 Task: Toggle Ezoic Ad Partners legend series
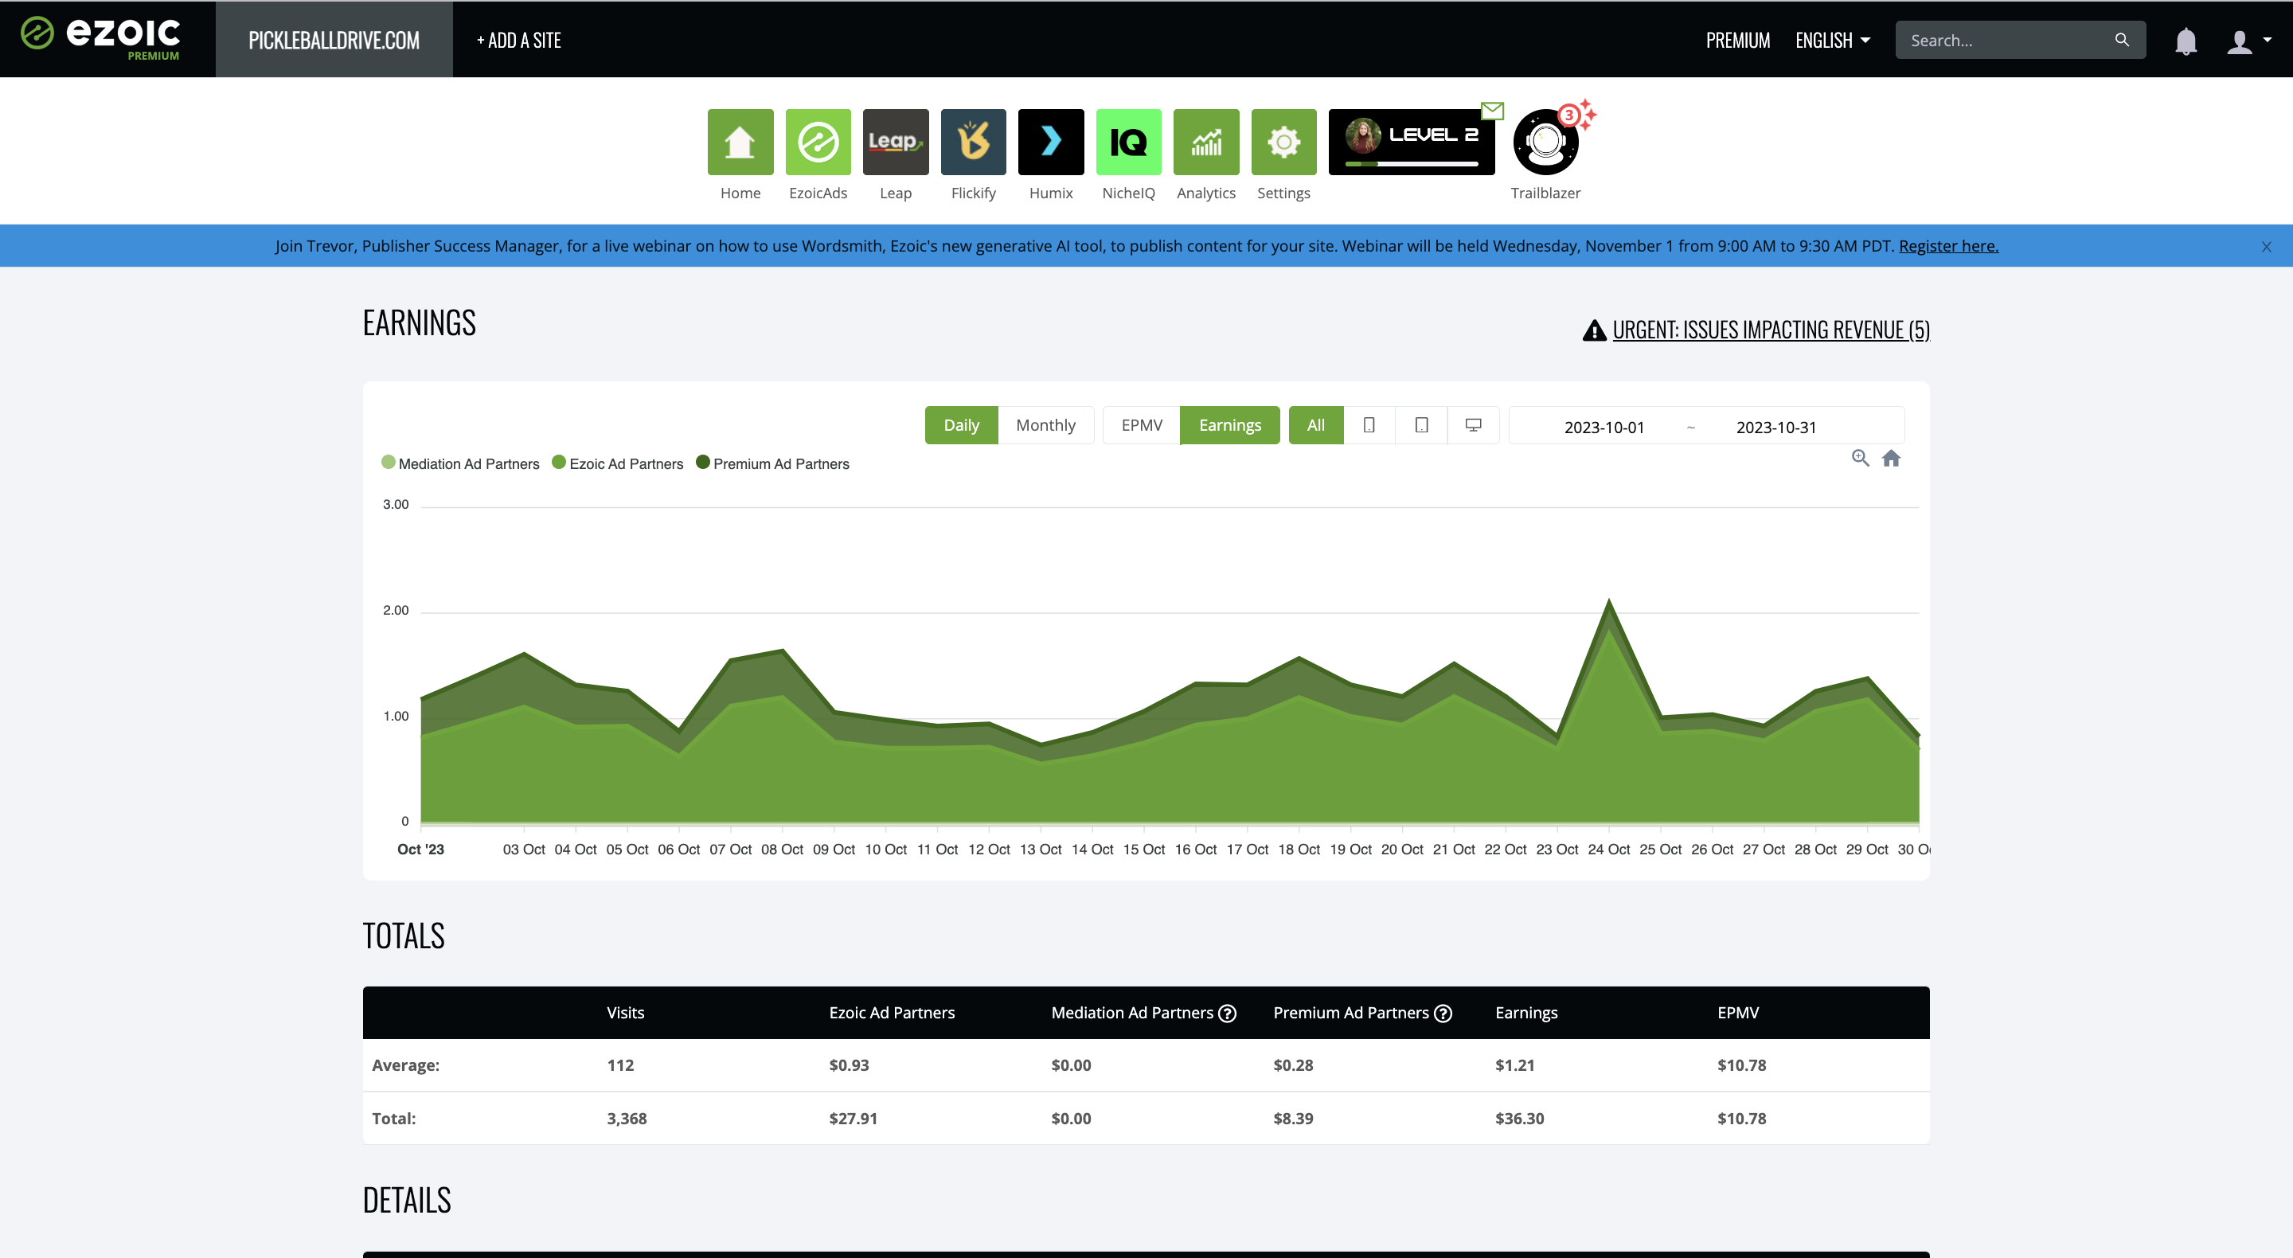pyautogui.click(x=618, y=464)
